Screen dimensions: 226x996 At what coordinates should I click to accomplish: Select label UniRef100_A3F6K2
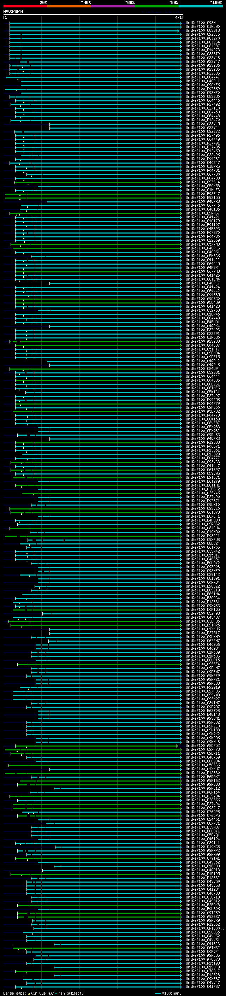[202, 489]
